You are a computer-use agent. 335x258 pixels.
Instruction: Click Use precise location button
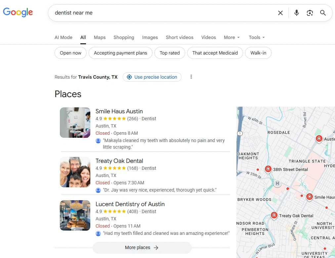pos(152,77)
